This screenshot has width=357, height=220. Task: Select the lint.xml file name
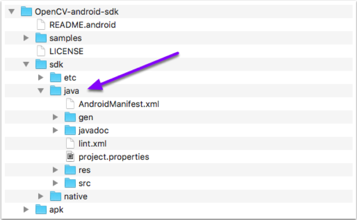[x=93, y=144]
